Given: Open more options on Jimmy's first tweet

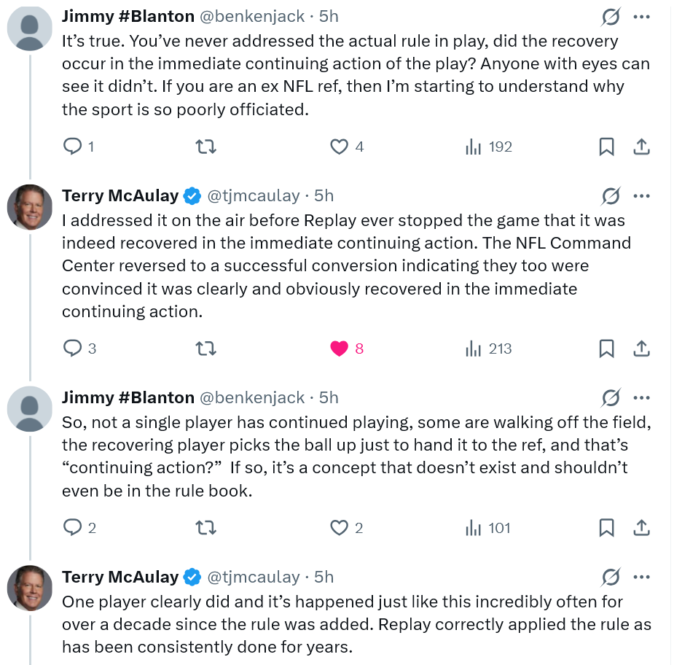Looking at the screenshot, I should (642, 16).
